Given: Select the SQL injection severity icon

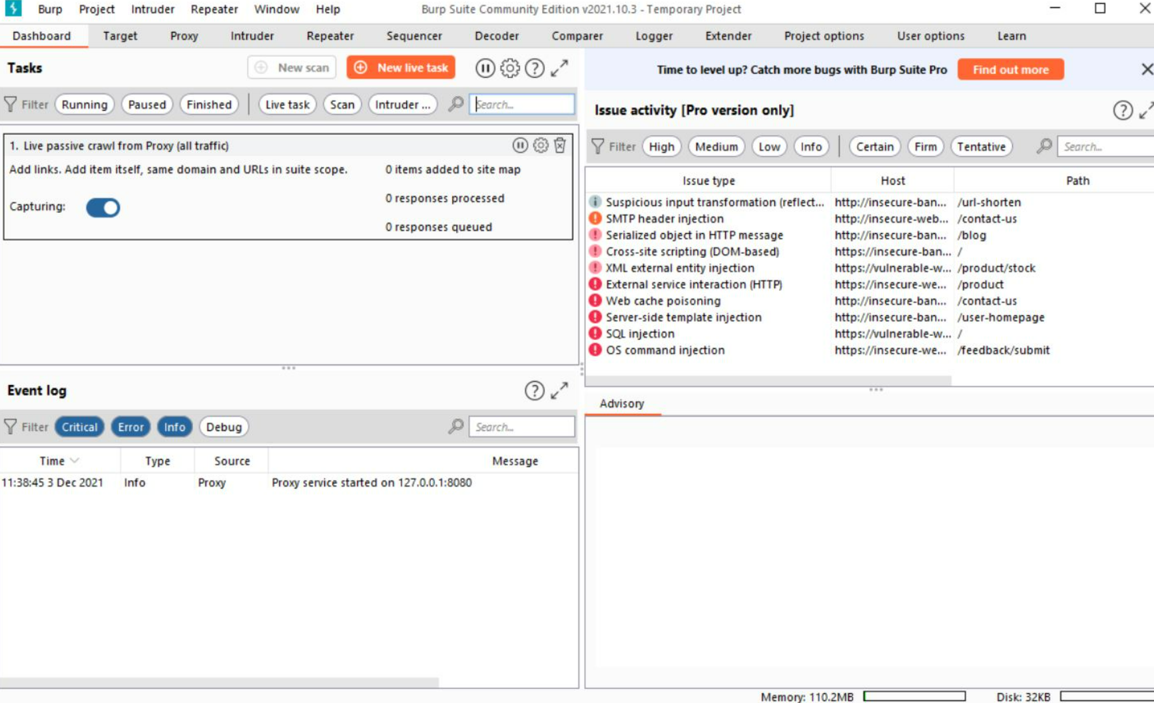Looking at the screenshot, I should click(595, 334).
